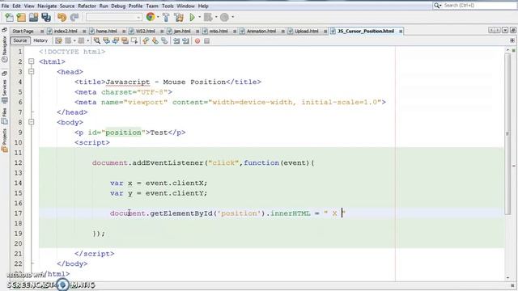Click the New File toolbar icon

(9, 18)
